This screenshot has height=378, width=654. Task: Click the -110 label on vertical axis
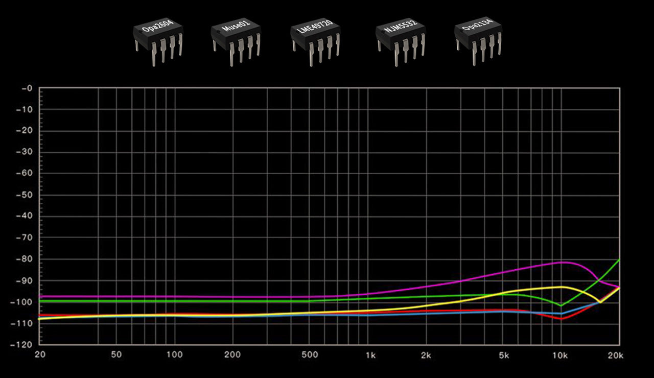21,324
